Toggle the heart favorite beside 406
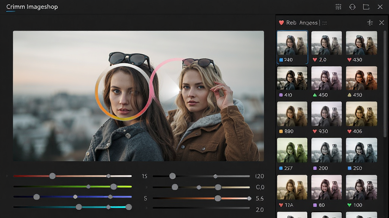Screen dimensions: 389x218 coord(349,131)
